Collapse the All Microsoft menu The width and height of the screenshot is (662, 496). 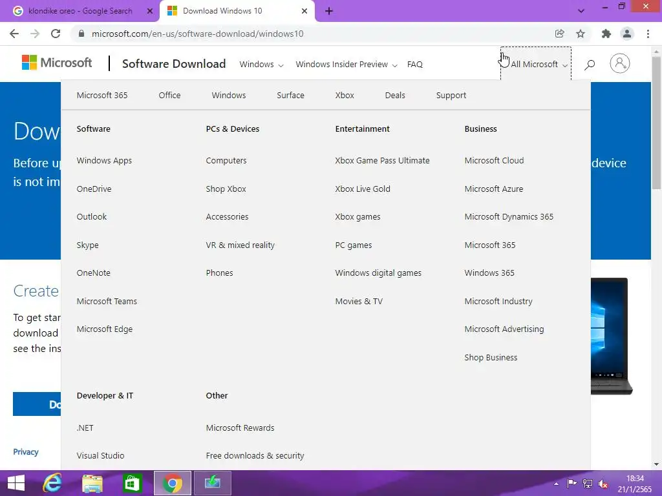point(536,63)
